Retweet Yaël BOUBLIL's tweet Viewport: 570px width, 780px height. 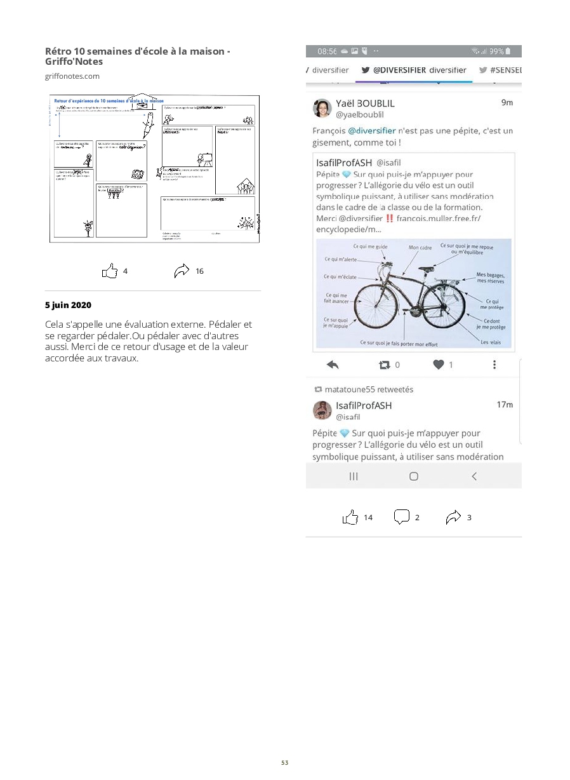point(384,365)
